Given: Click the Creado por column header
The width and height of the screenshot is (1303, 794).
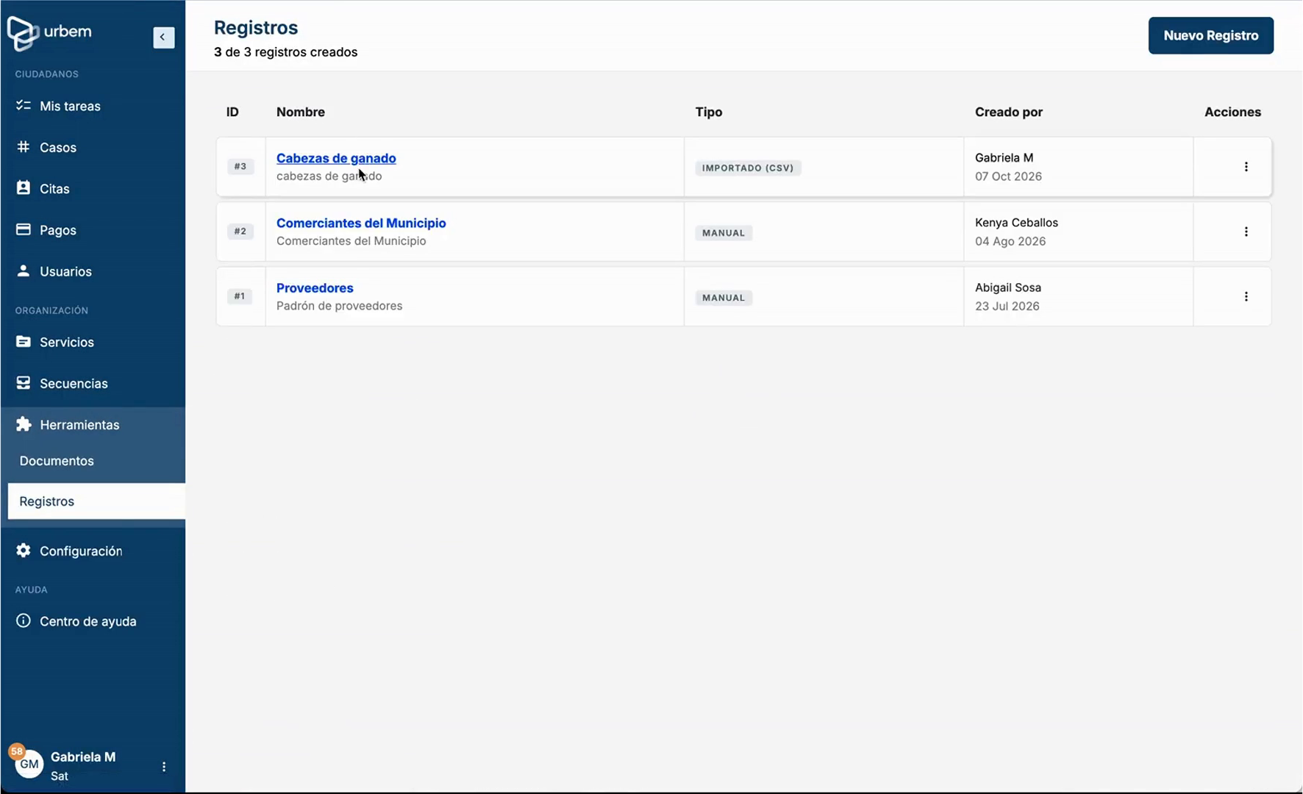Looking at the screenshot, I should [1008, 112].
